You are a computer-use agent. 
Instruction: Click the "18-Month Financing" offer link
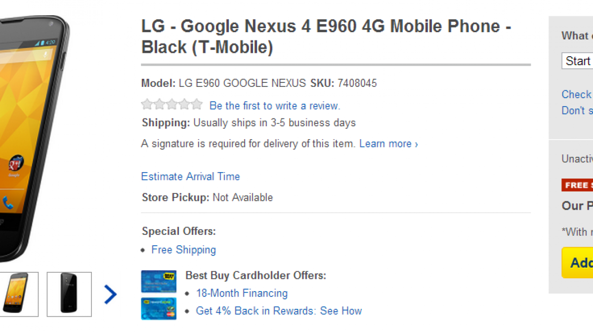(x=242, y=293)
